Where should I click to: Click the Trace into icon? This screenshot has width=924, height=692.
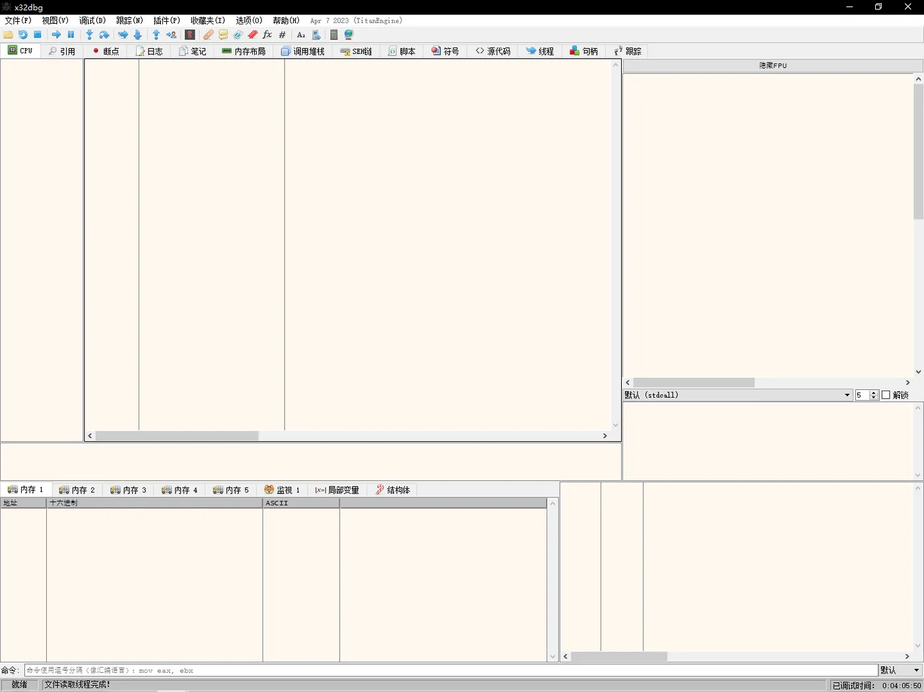tap(123, 34)
